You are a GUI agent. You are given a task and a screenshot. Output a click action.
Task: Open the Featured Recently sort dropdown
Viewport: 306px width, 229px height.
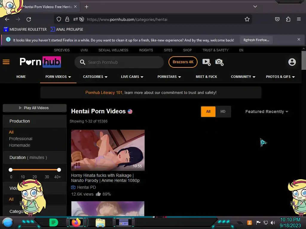[x=267, y=112]
